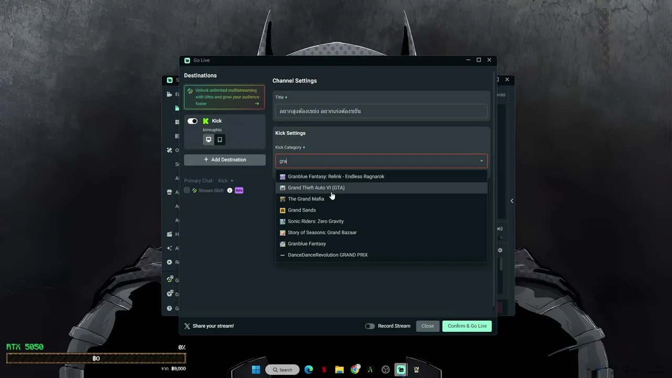This screenshot has height=378, width=672.
Task: Click the play-circle Recordings icon in main sidebar
Action: point(170,262)
